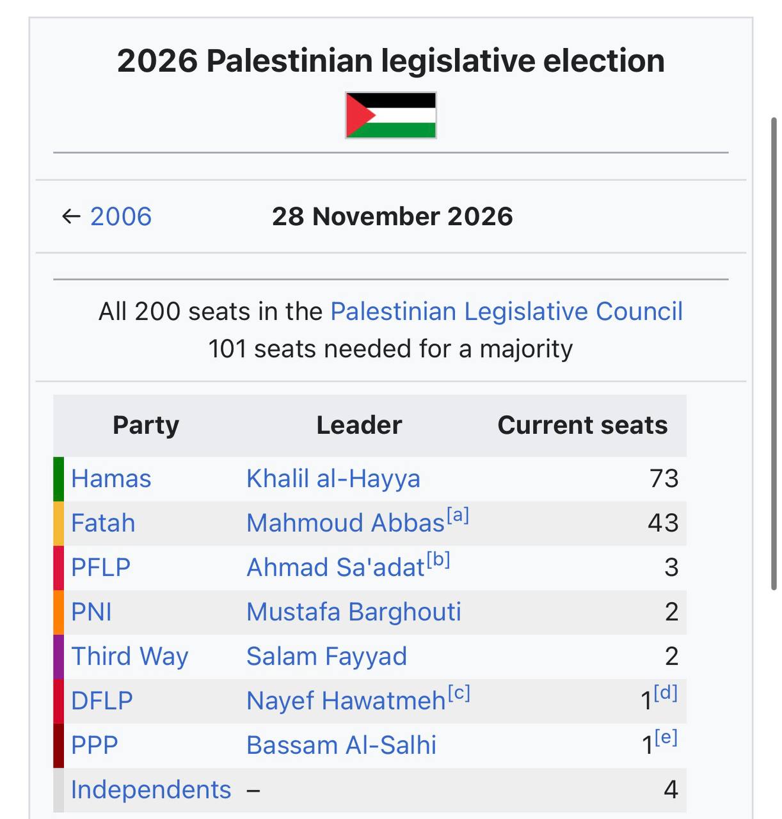Select the Third Way party link
782x819 pixels.
[x=130, y=656]
